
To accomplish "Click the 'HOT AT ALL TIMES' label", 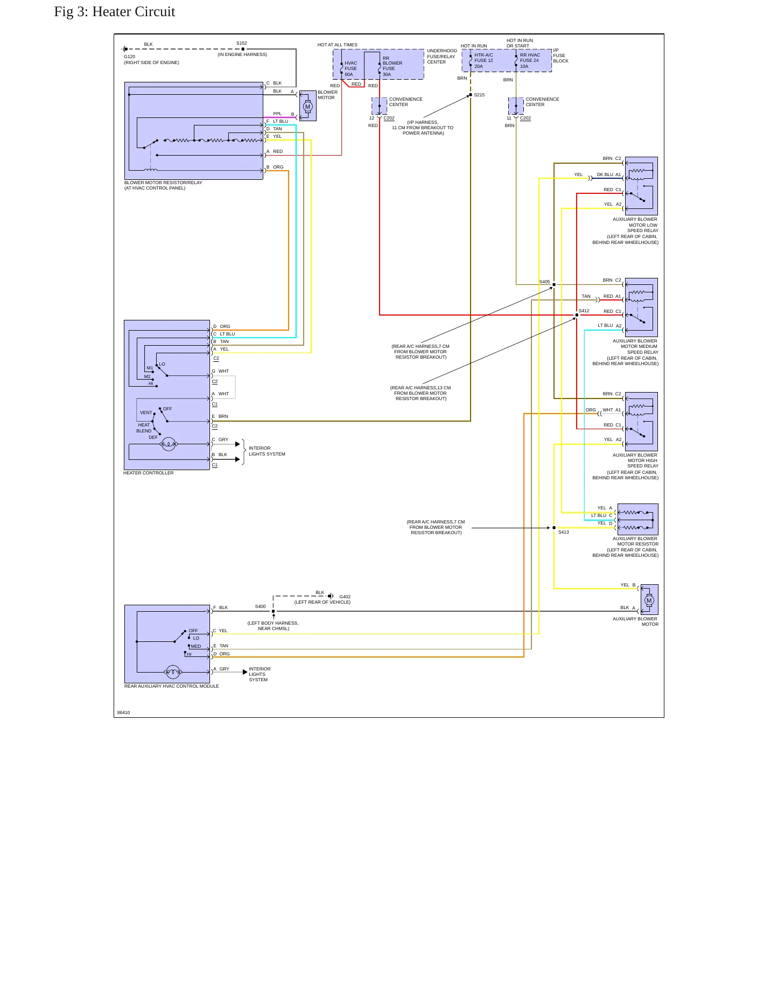I will pyautogui.click(x=338, y=45).
